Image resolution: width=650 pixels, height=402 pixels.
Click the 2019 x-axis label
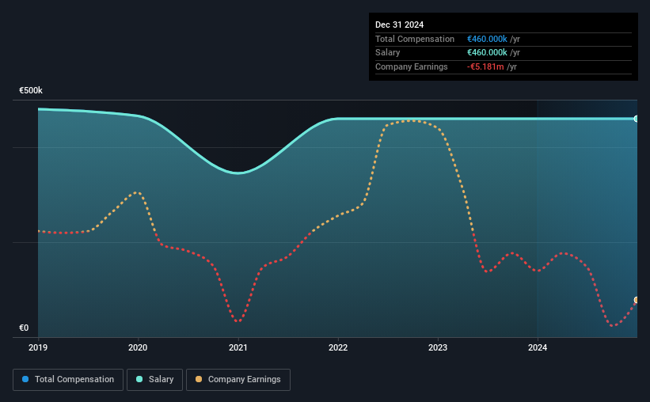(x=38, y=347)
